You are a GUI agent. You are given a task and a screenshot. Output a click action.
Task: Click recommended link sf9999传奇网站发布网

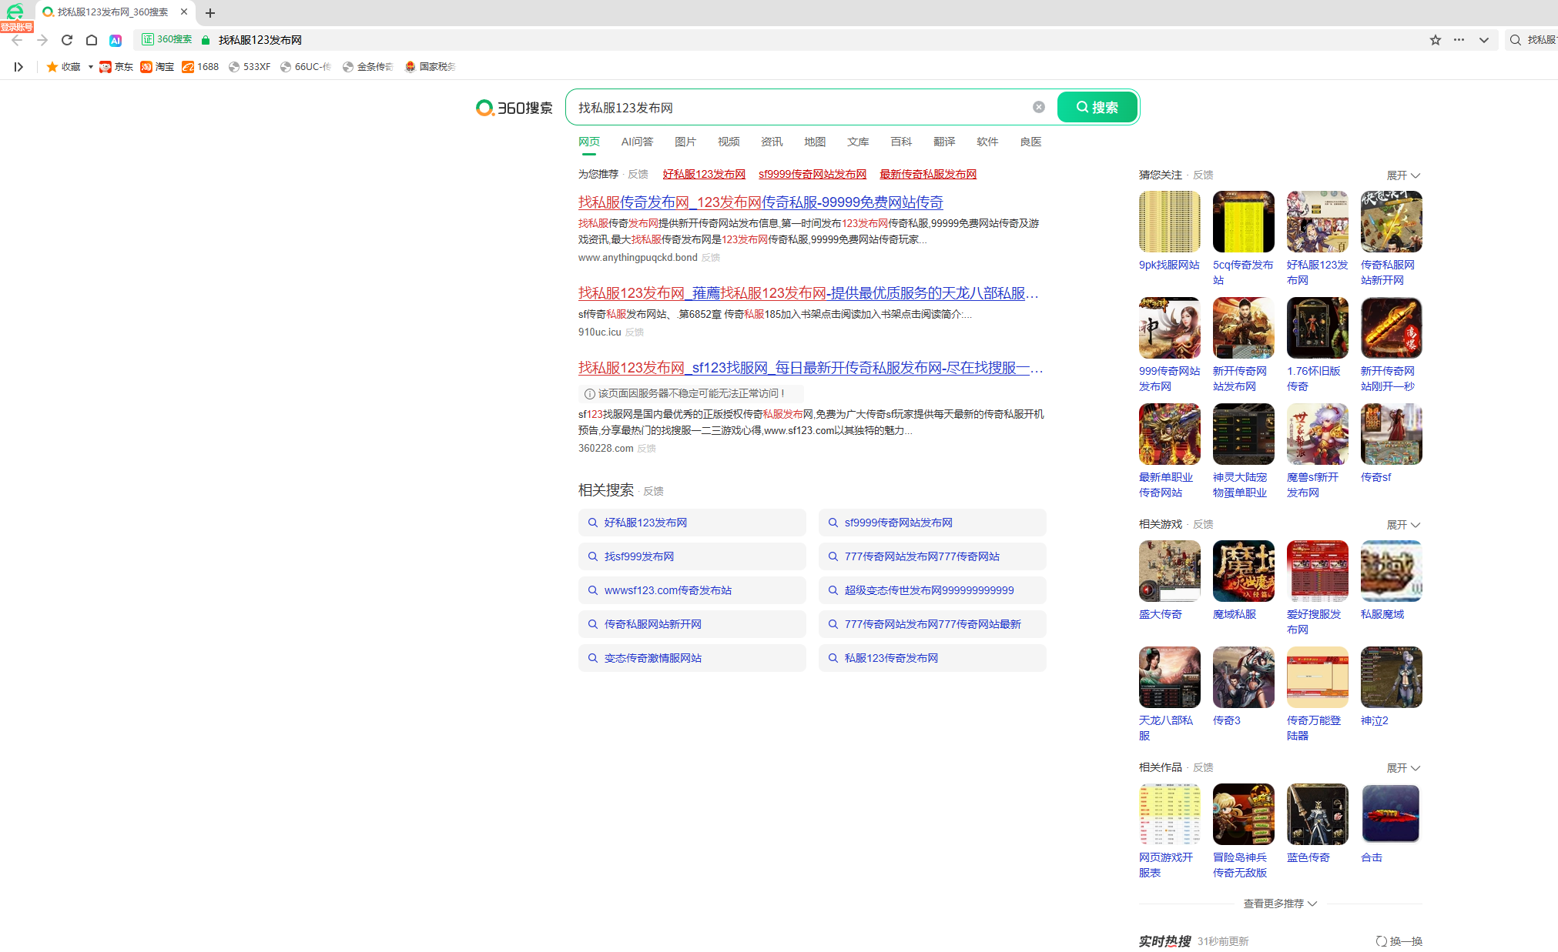point(813,174)
